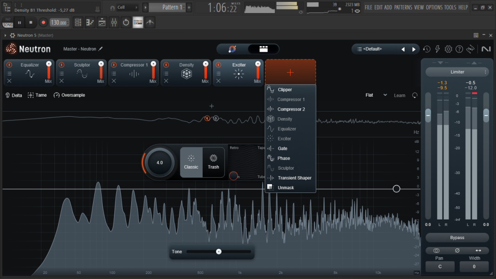Open the Neutron help question mark
This screenshot has height=279, width=496.
tap(459, 49)
